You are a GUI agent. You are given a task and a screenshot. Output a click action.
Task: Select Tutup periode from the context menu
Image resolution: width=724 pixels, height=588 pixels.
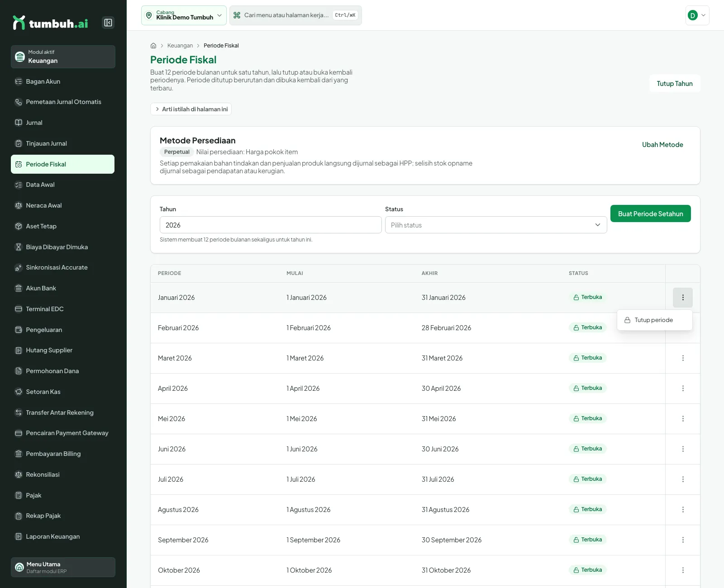(x=654, y=320)
